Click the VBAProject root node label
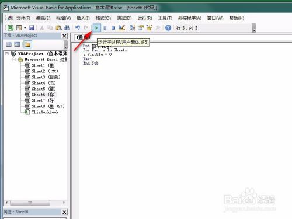292x219 pixels. pos(43,54)
